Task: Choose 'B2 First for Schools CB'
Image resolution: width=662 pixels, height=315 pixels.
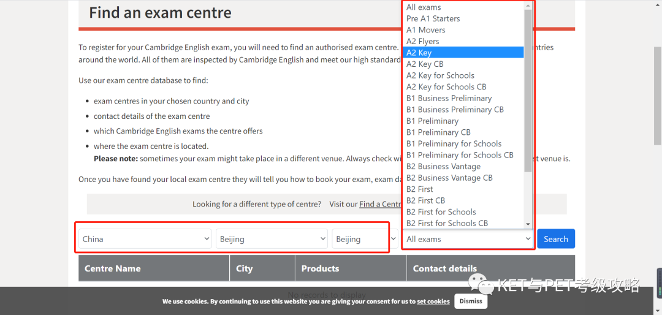Action: click(463, 223)
